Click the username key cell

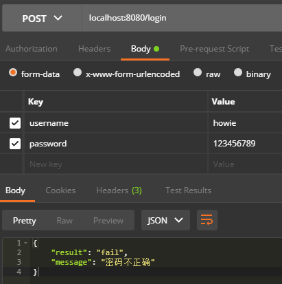click(116, 123)
